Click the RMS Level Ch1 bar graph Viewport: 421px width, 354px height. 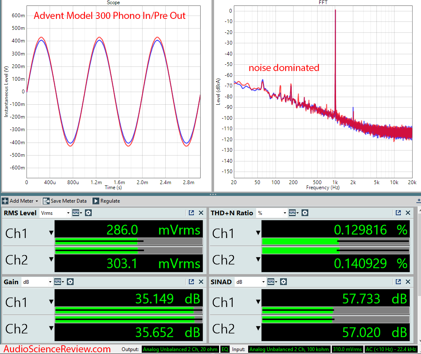(129, 241)
